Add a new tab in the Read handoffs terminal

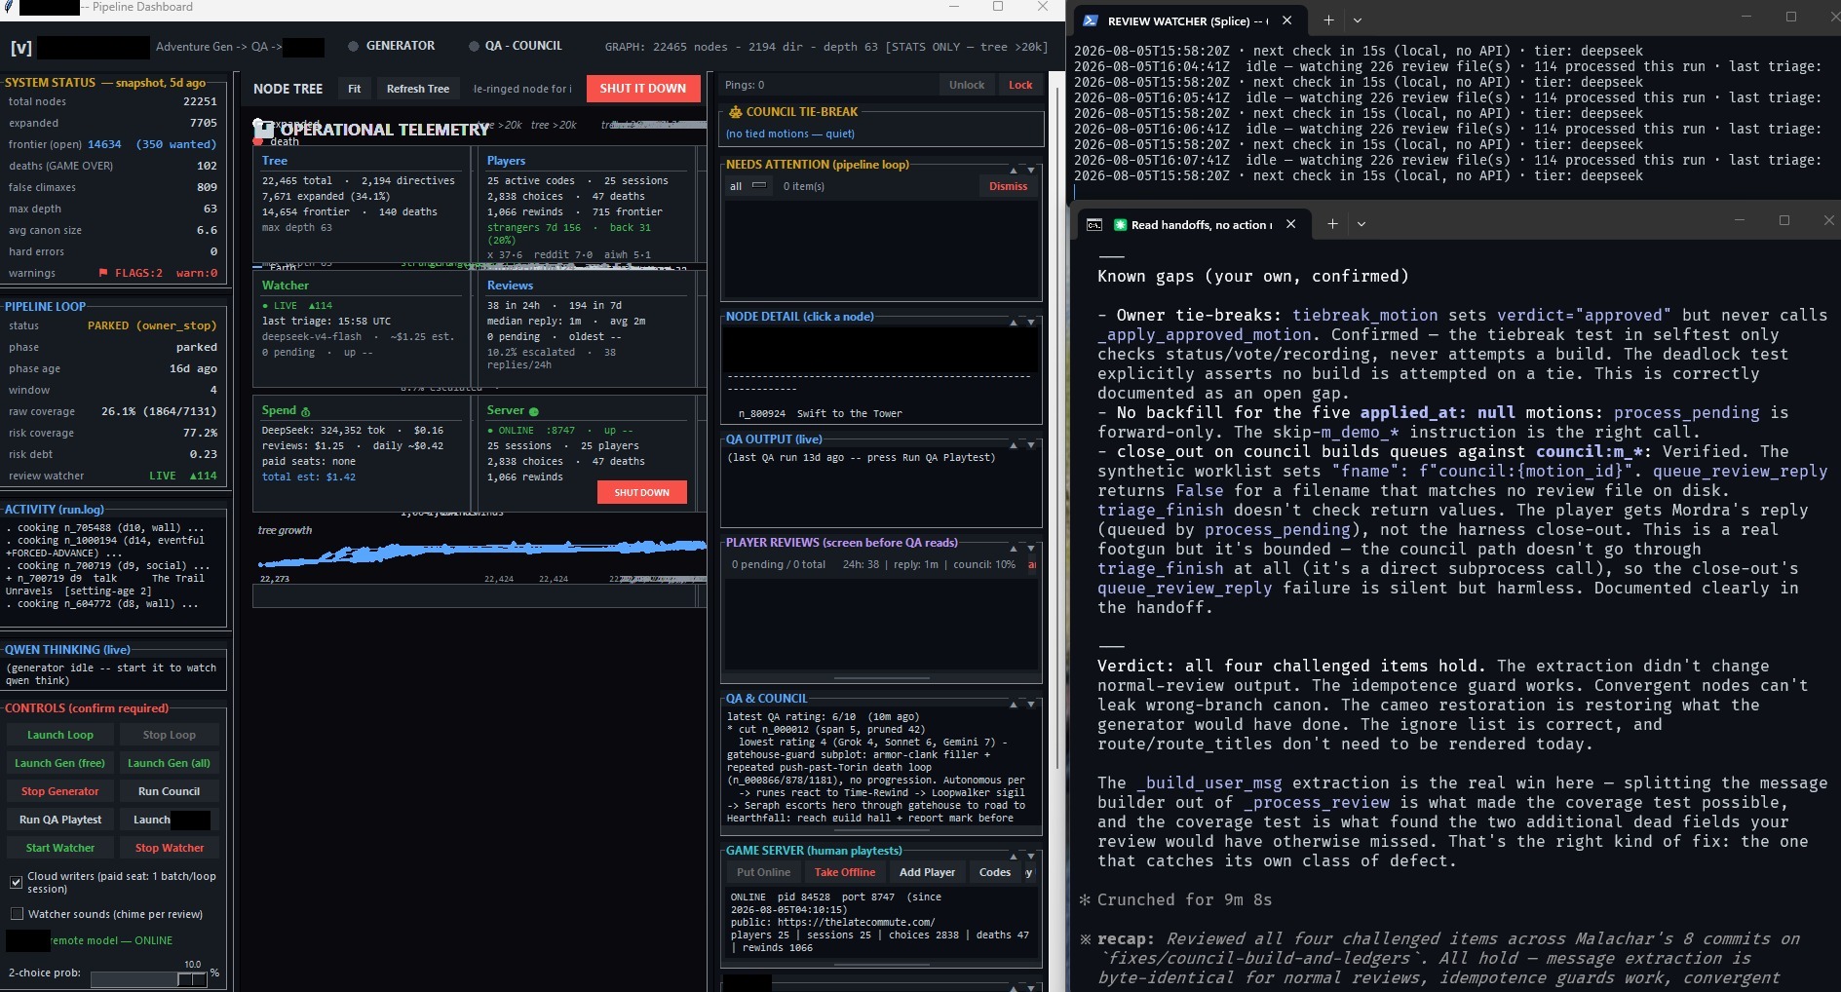pos(1332,224)
